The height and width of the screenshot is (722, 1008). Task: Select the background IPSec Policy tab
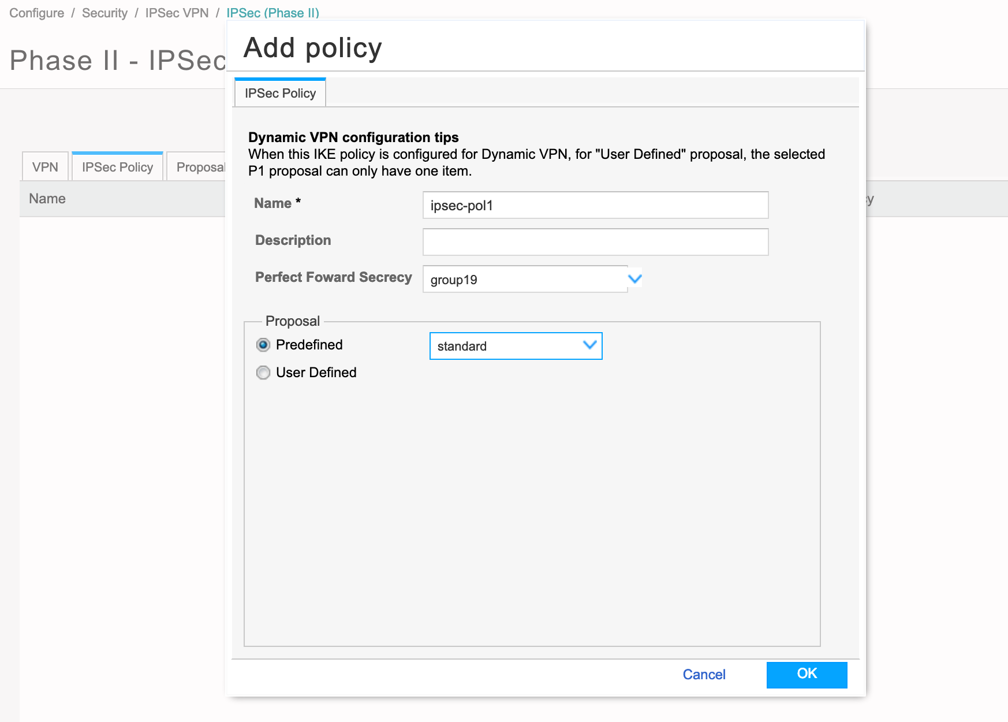[117, 166]
